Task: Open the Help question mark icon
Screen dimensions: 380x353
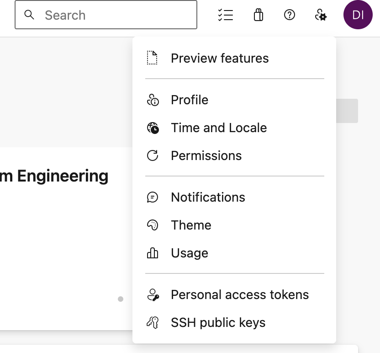Action: (x=290, y=15)
